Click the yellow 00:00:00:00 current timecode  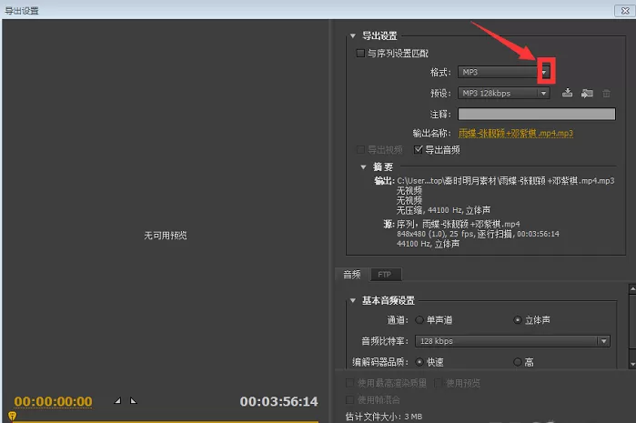[53, 401]
